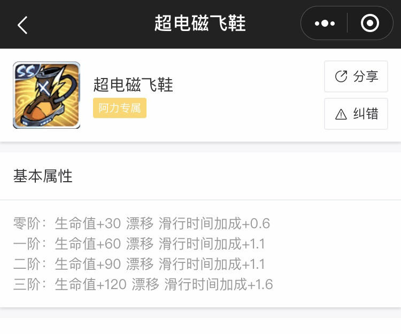Click the 超电磁飞鞋 header title
Screen dimensions: 401x334
(x=200, y=24)
